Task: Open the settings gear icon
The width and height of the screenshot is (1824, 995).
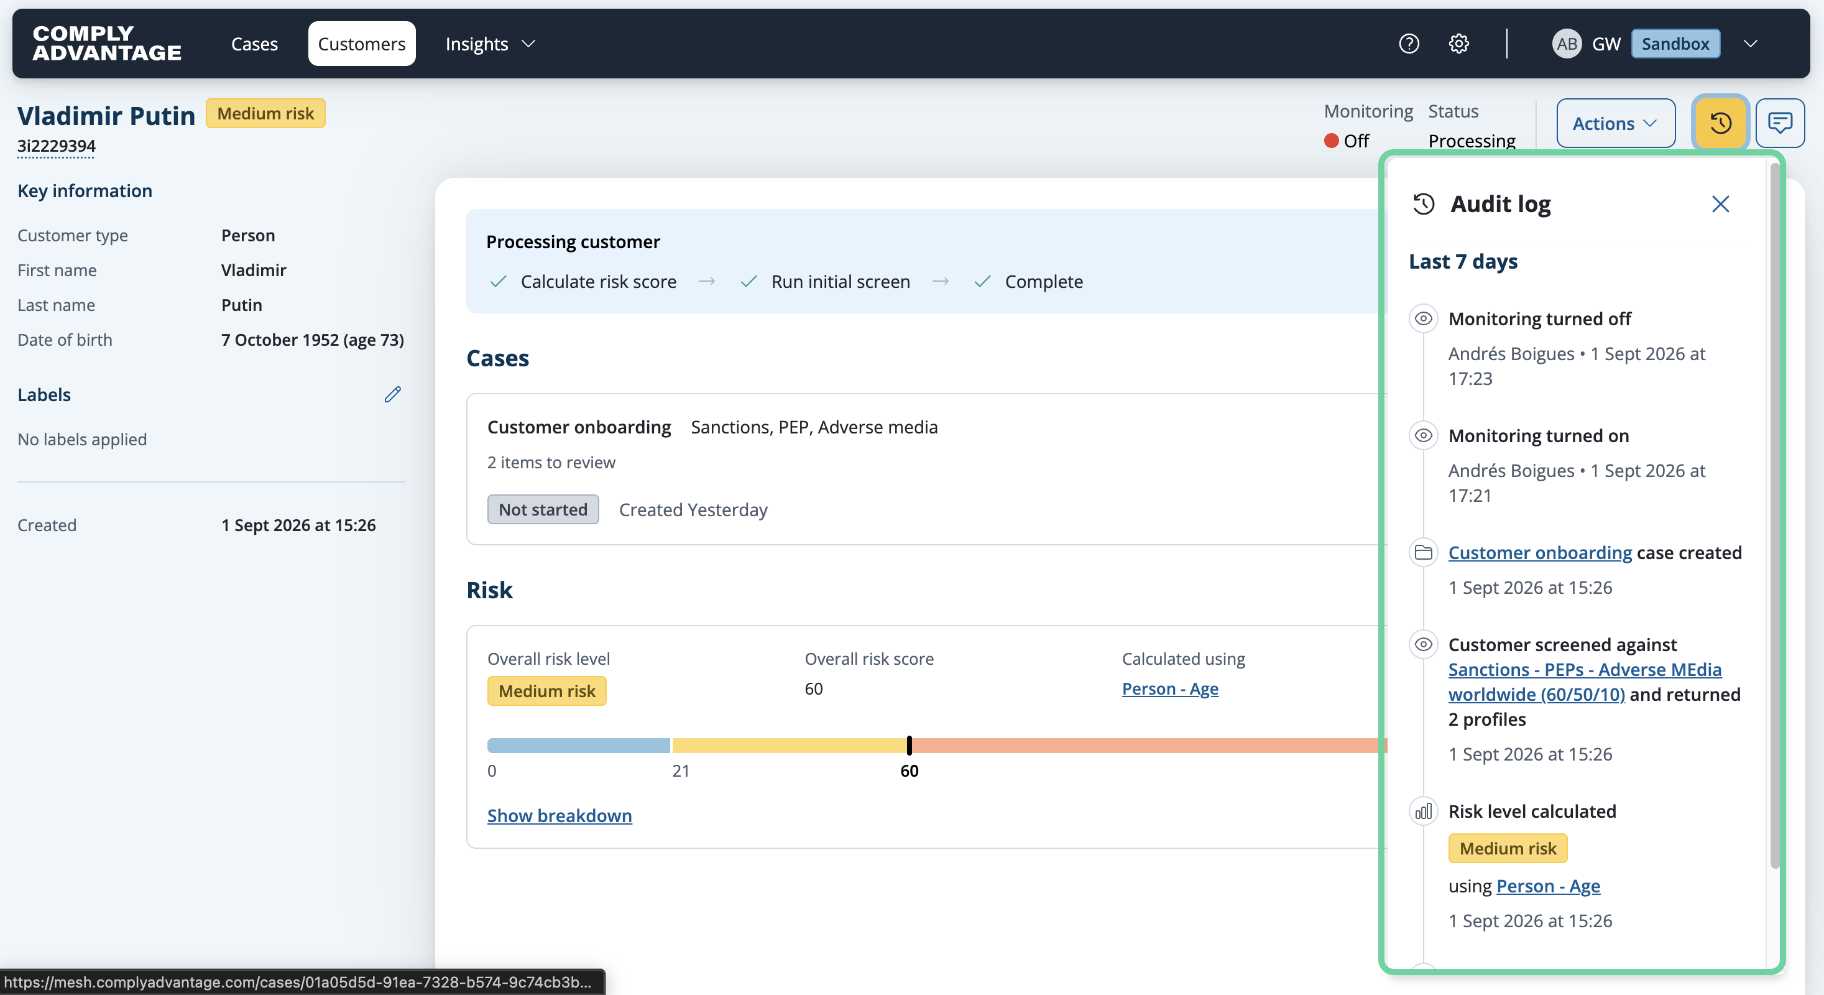Action: (x=1458, y=44)
